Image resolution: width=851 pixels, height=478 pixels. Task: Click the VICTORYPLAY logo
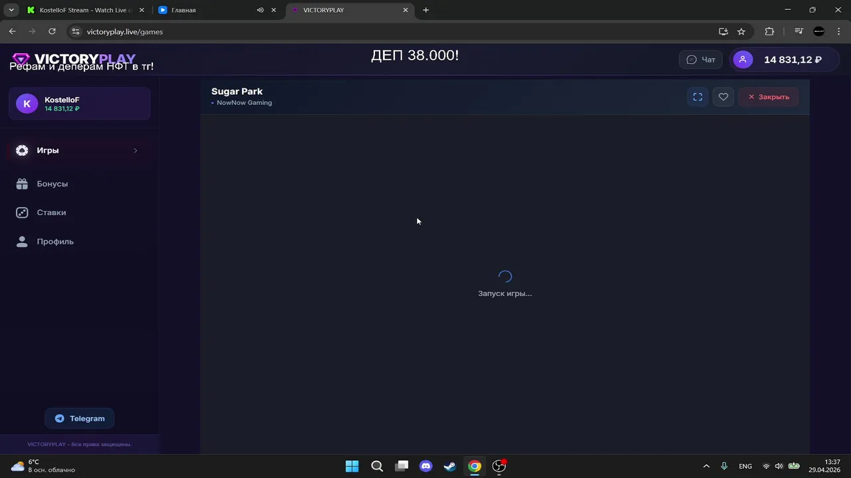pos(74,59)
